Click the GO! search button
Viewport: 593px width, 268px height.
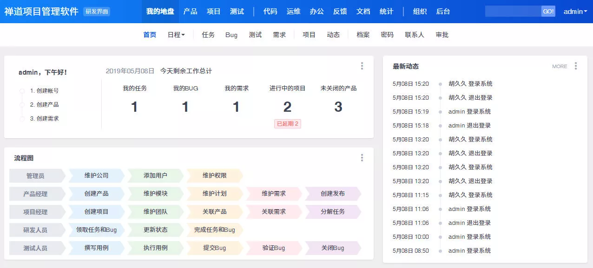[x=548, y=12]
